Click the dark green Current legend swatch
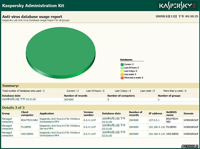This screenshot has width=200, height=149. [122, 65]
